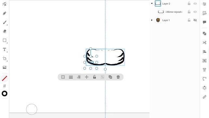Select the Mirror repeat thumbnail
Viewport: 209px width, 118px height.
(x=161, y=12)
